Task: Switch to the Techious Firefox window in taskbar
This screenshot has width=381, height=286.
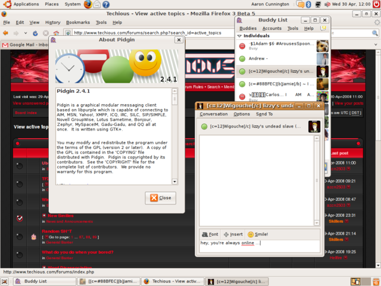Action: [x=173, y=281]
